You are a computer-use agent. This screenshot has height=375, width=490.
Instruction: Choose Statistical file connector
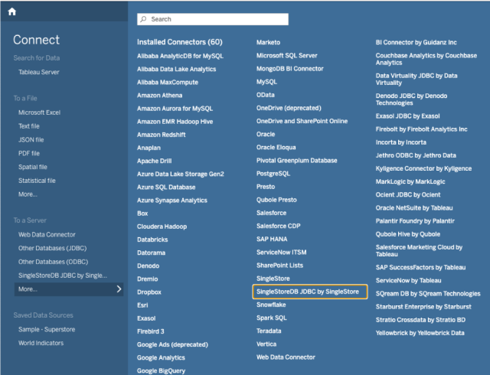37,181
